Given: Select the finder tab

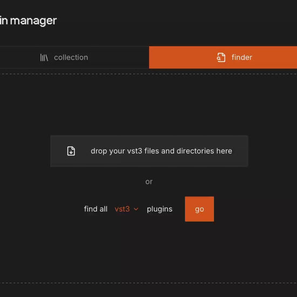Looking at the screenshot, I should pyautogui.click(x=223, y=57).
